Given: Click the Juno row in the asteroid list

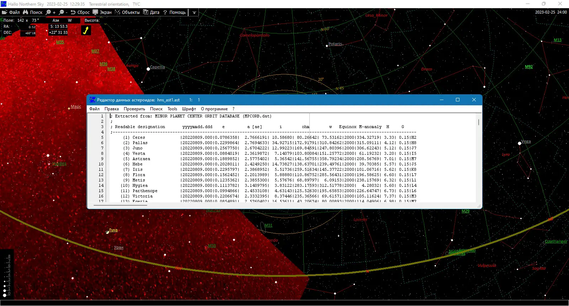Looking at the screenshot, I should pos(263,148).
